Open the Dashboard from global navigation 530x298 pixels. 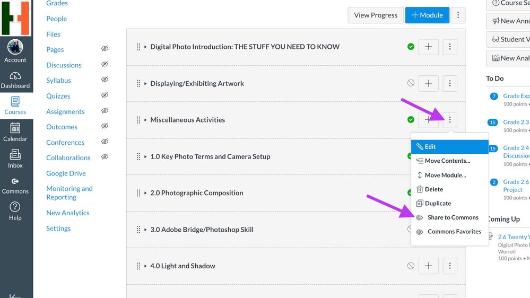point(15,80)
